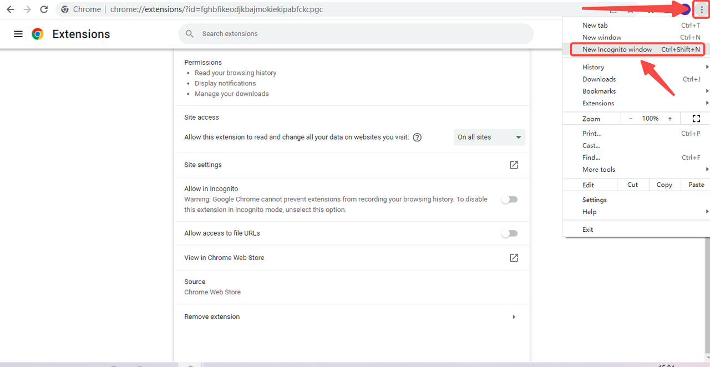This screenshot has height=367, width=710.
Task: Open Settings from the Chrome menu
Action: (x=595, y=200)
